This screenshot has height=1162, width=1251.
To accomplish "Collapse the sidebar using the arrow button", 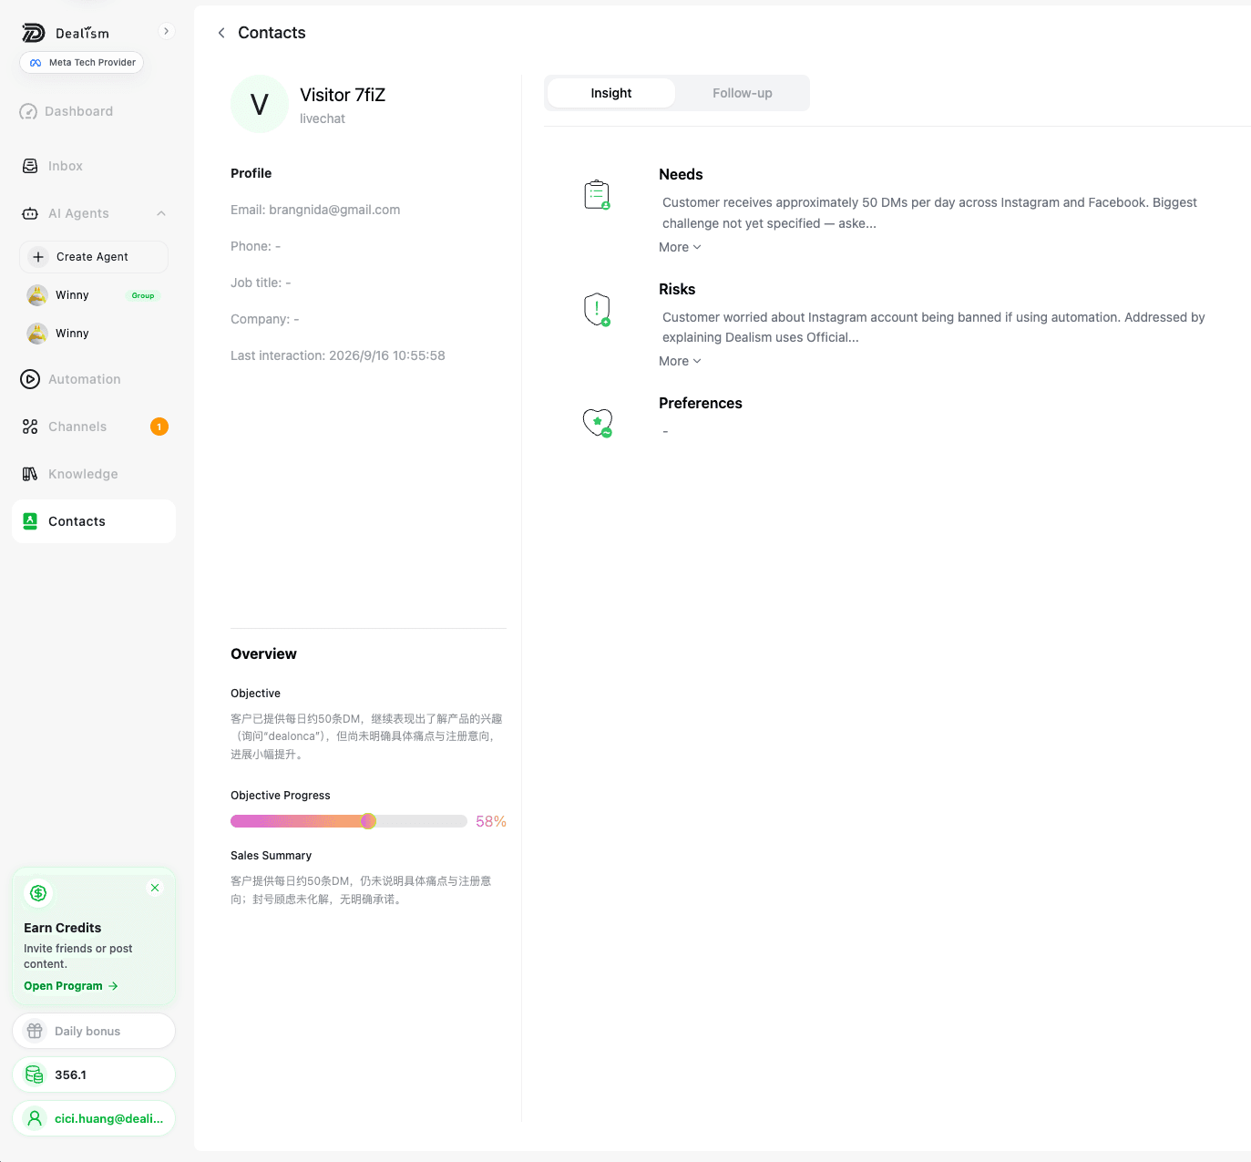I will pos(166,31).
